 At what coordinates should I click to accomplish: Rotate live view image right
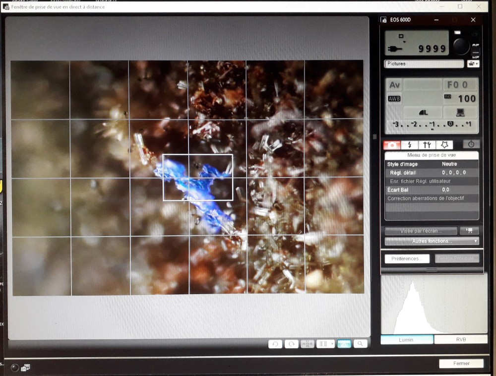291,344
